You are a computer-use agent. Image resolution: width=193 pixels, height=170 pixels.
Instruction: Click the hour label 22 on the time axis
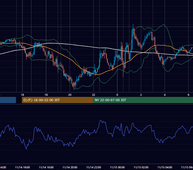(x=94, y=95)
